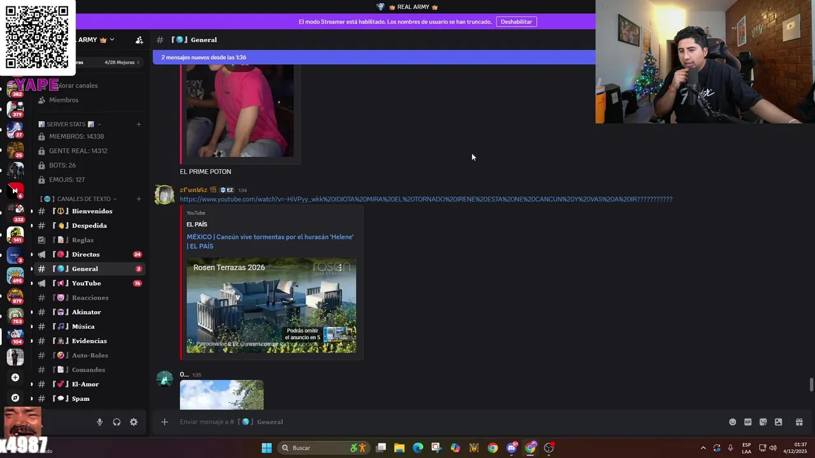Open the Reglas channel
The height and width of the screenshot is (458, 815).
[x=89, y=240]
